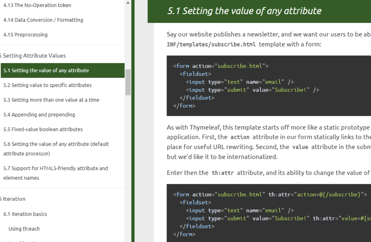Click the inline code word value in paragraph
Viewport: 371px width, 242px height.
300,147
